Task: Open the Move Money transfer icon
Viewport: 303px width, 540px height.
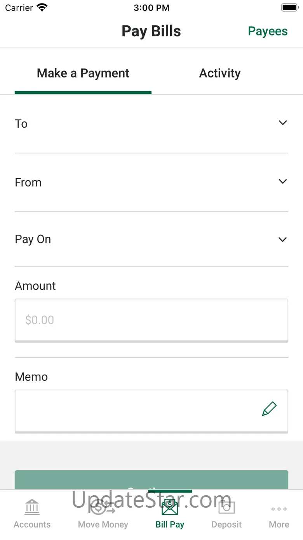Action: [x=103, y=507]
